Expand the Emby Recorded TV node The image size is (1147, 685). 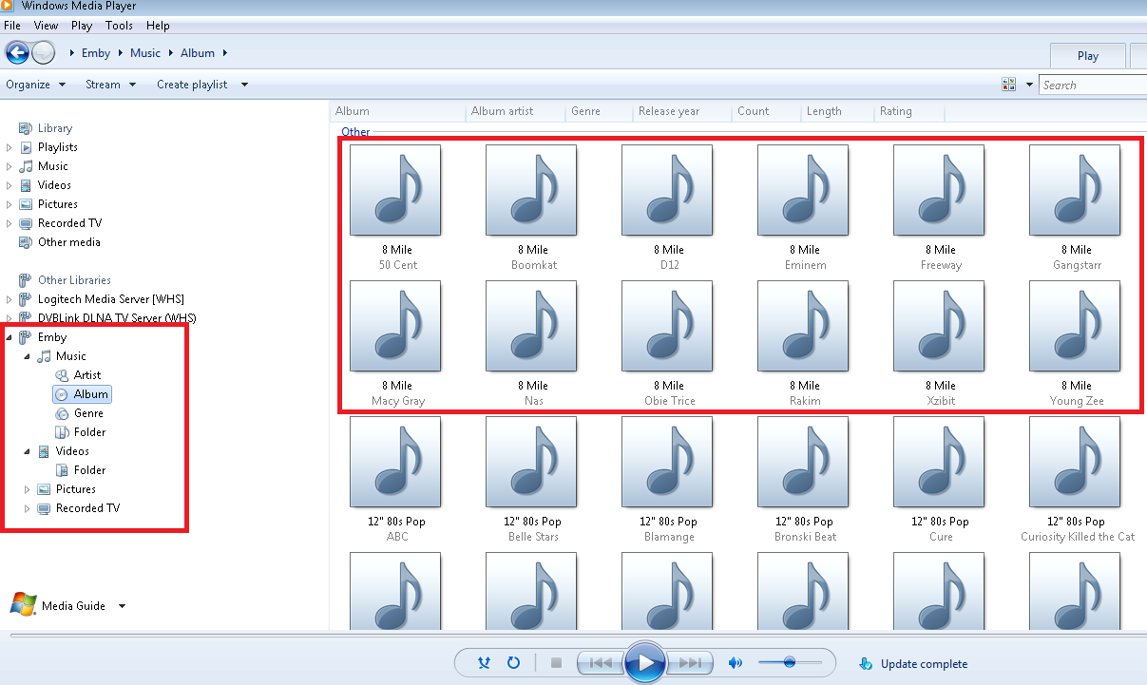(28, 508)
